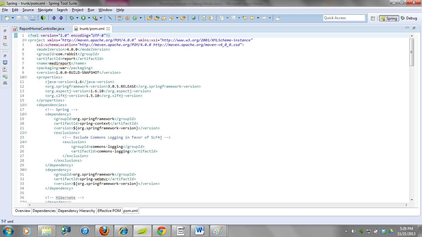Open the Window menu
Viewport: 422px width, 237px height.
[105, 10]
